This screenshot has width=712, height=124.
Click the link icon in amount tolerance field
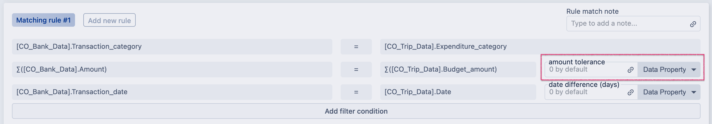click(x=630, y=70)
